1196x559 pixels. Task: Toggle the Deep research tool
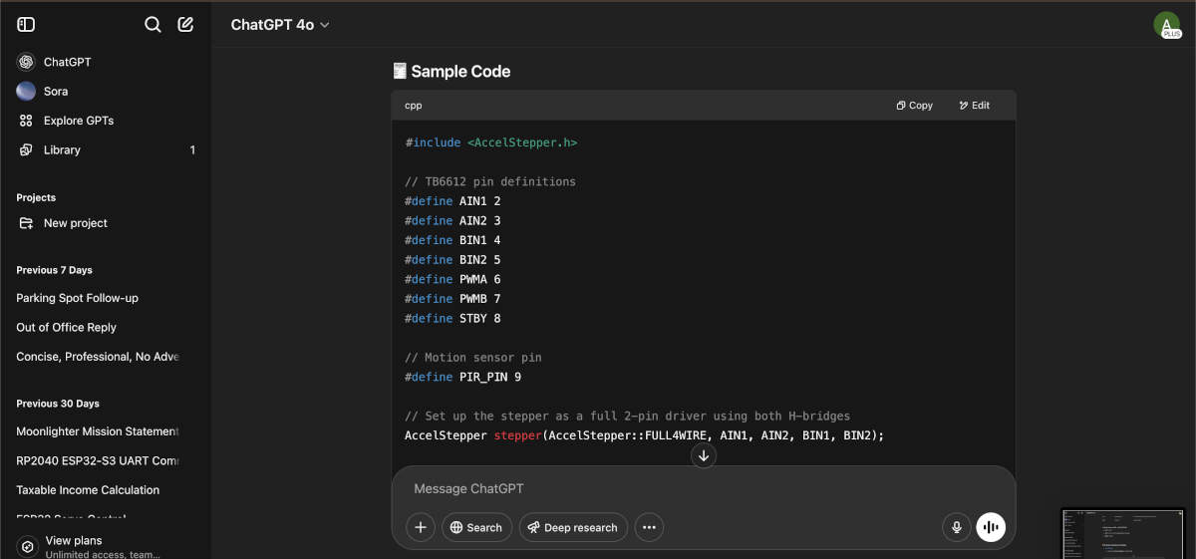[573, 527]
